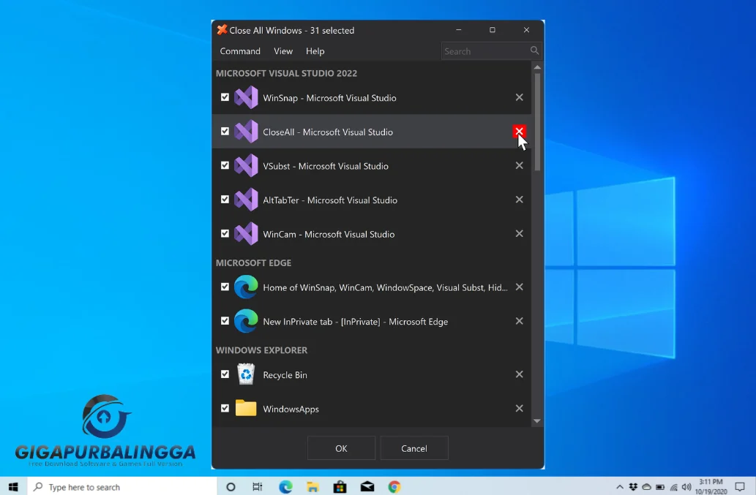Click red X on CloseAll row
This screenshot has width=756, height=495.
point(520,132)
